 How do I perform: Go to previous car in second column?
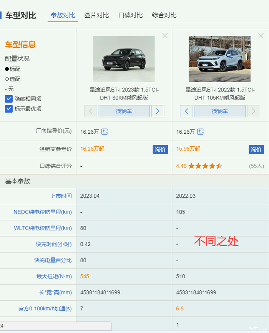coord(186,111)
